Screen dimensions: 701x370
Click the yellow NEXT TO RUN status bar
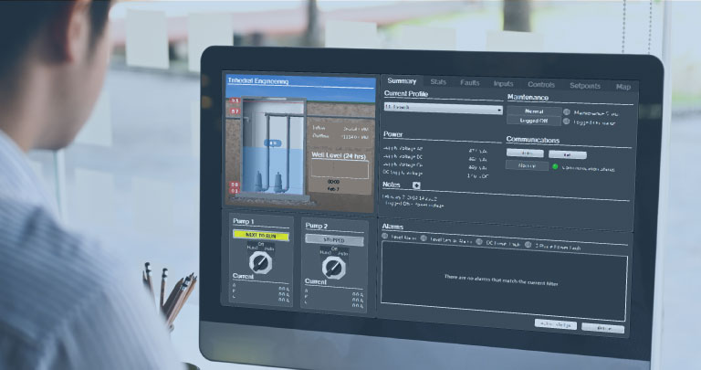[x=261, y=235]
